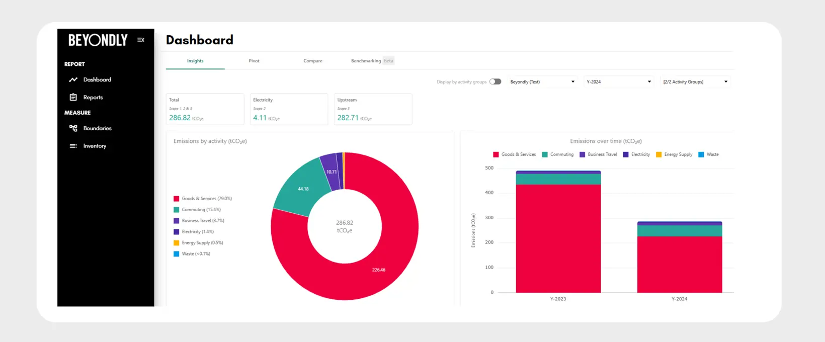The image size is (825, 342).
Task: Click the Reports clipboard icon
Action: click(x=73, y=97)
